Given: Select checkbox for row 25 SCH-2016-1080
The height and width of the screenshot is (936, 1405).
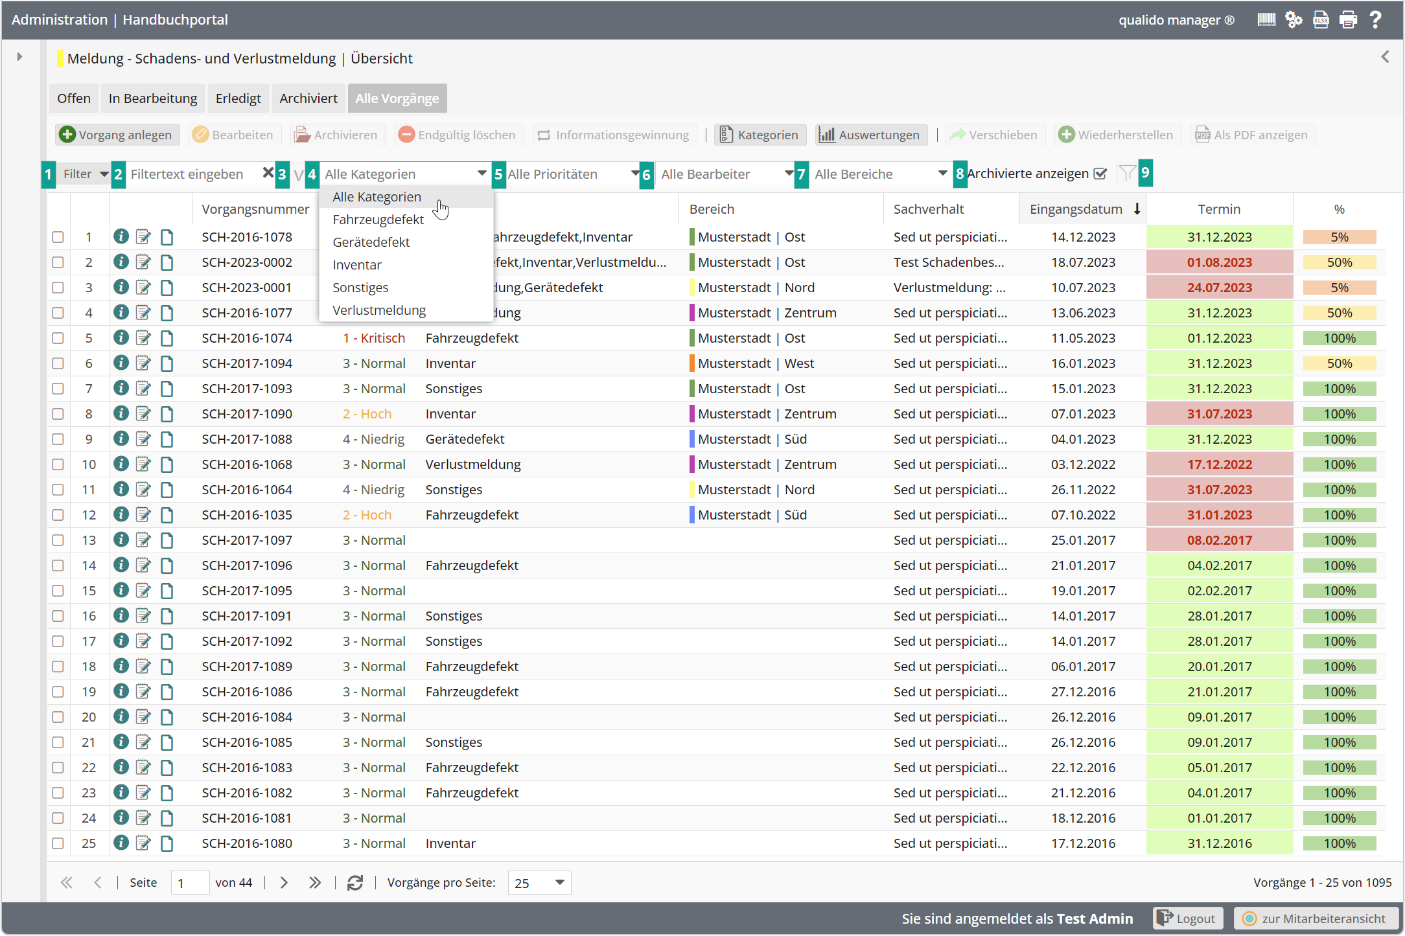Looking at the screenshot, I should pos(58,843).
